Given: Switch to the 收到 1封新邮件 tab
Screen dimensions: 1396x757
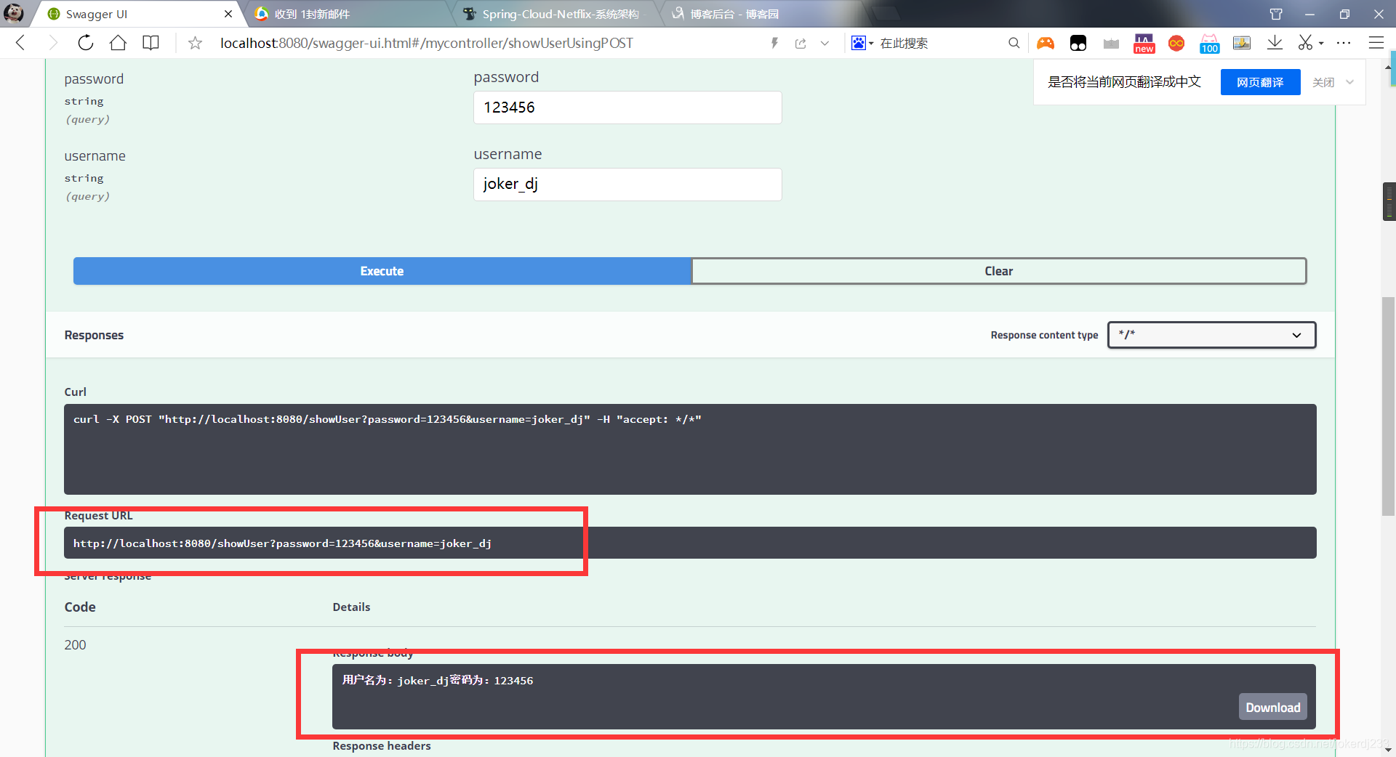Looking at the screenshot, I should coord(349,14).
